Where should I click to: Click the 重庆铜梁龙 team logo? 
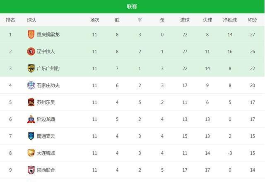(31, 34)
